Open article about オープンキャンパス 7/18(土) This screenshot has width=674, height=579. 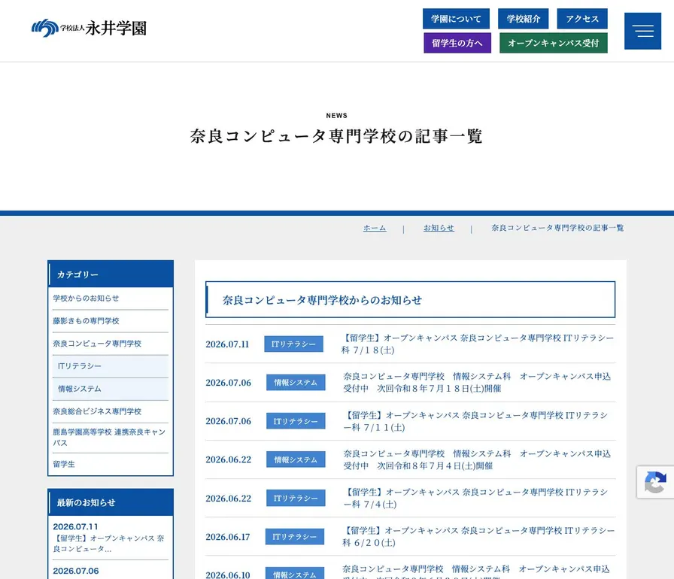pyautogui.click(x=478, y=344)
